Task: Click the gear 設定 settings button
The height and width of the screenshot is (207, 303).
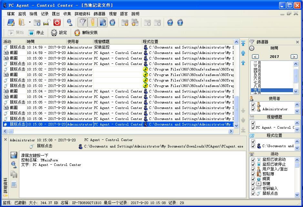Action: point(59,33)
